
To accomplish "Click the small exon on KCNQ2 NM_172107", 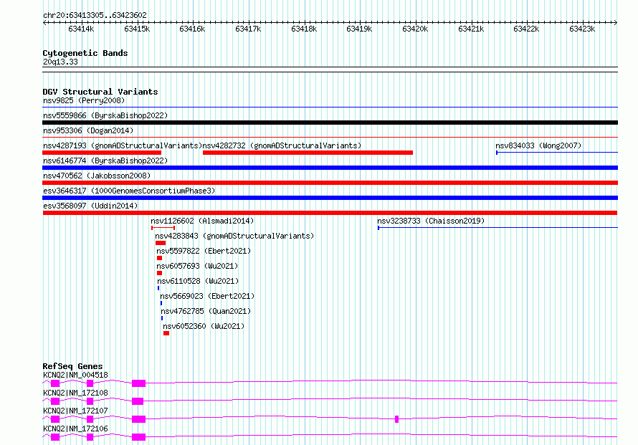I will [396, 419].
